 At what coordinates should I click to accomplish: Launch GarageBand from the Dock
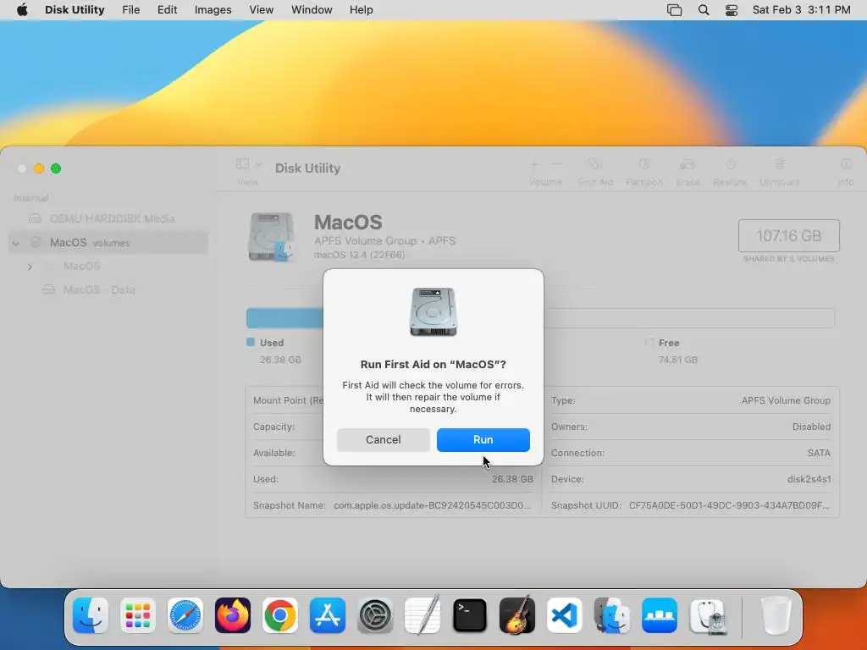[517, 615]
